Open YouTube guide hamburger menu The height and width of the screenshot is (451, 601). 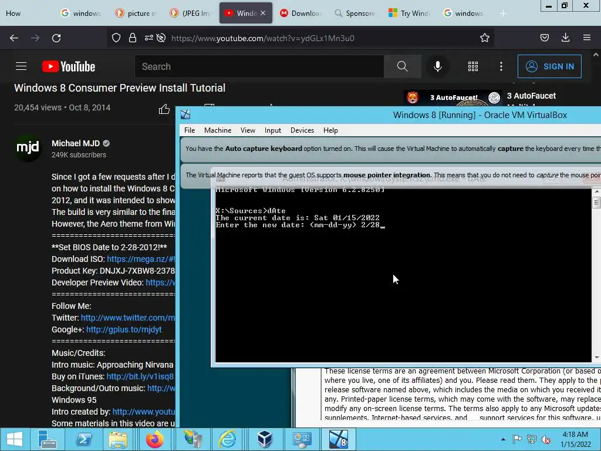(21, 66)
